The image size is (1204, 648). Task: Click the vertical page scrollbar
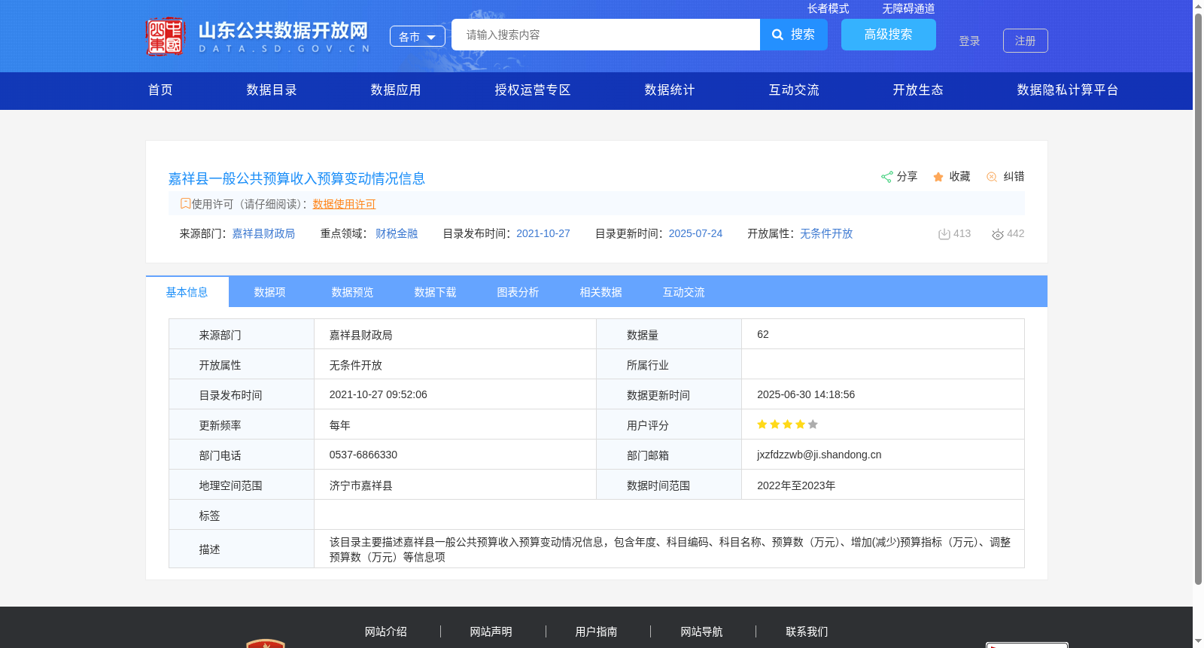(x=1198, y=299)
